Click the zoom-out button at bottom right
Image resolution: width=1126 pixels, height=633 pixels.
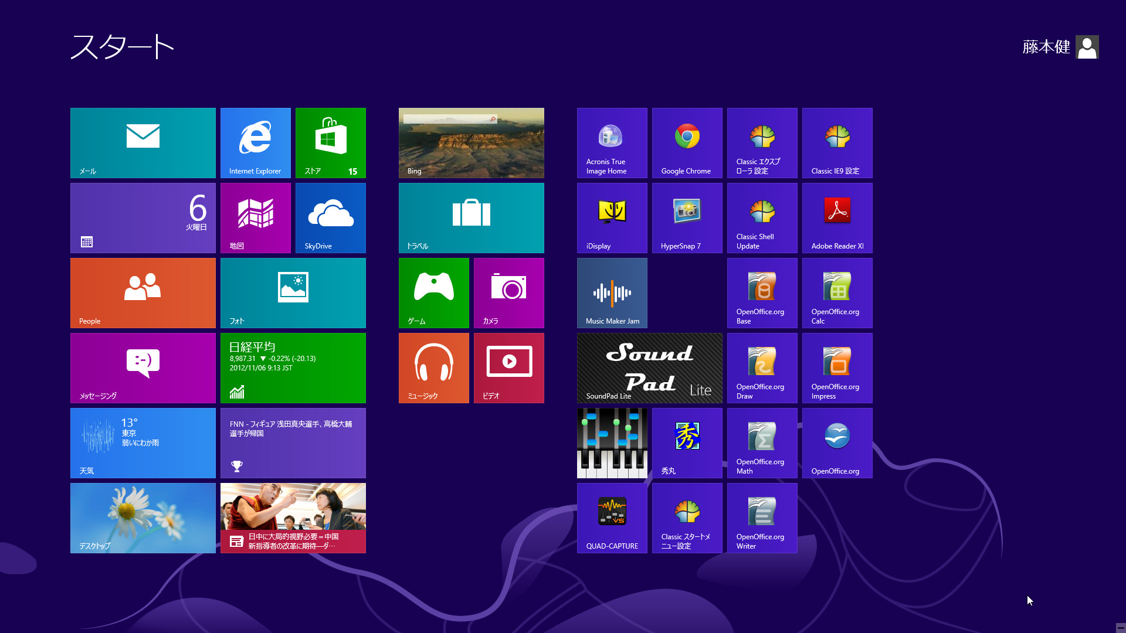point(1120,628)
